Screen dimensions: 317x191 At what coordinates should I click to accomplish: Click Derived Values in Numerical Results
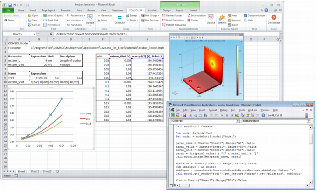[x=172, y=15]
